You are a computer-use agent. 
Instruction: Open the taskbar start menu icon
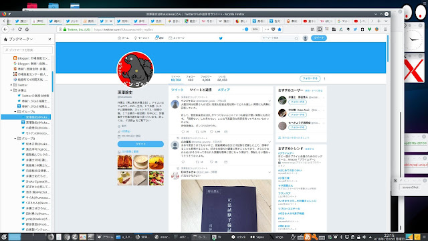3,236
